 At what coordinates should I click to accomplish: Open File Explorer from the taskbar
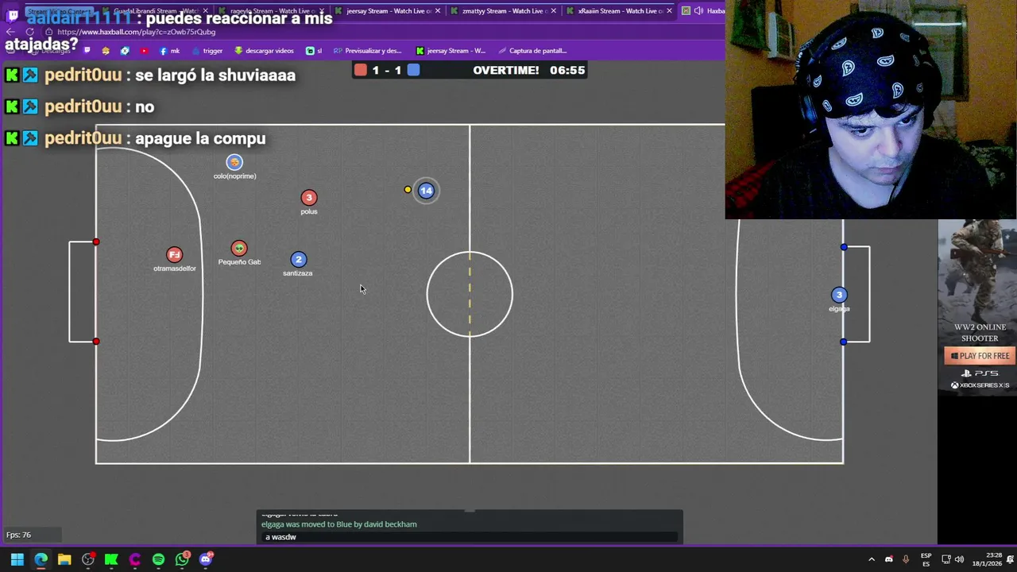coord(64,559)
